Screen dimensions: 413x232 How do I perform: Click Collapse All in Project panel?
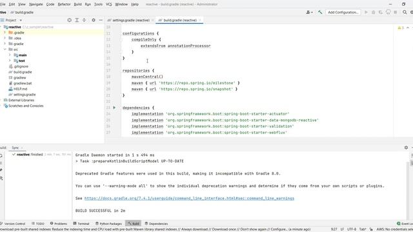pyautogui.click(x=85, y=20)
